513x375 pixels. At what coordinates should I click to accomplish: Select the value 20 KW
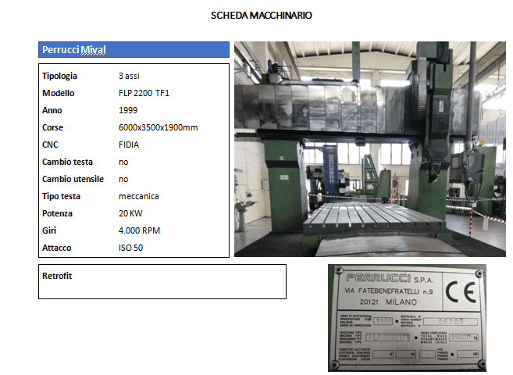tap(130, 213)
